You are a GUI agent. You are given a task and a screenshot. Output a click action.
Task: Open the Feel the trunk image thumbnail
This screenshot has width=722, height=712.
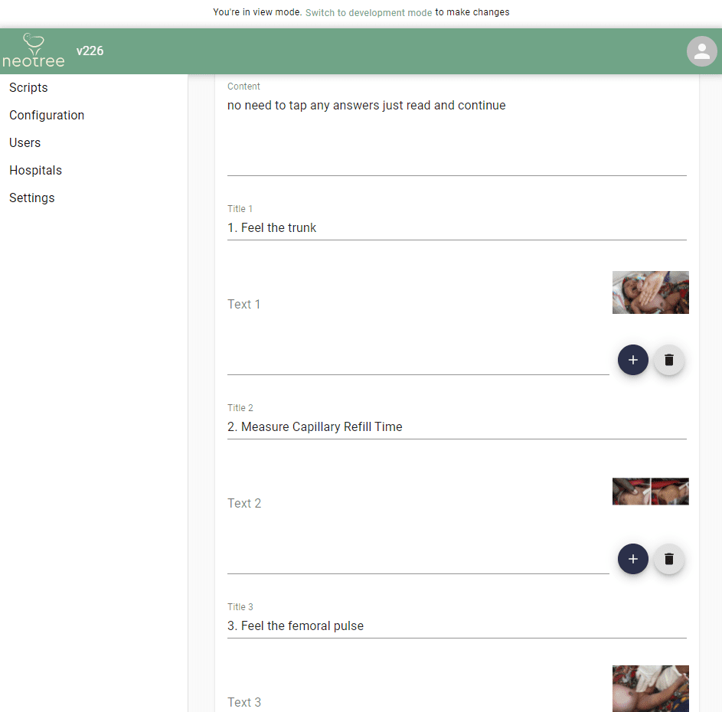coord(650,292)
